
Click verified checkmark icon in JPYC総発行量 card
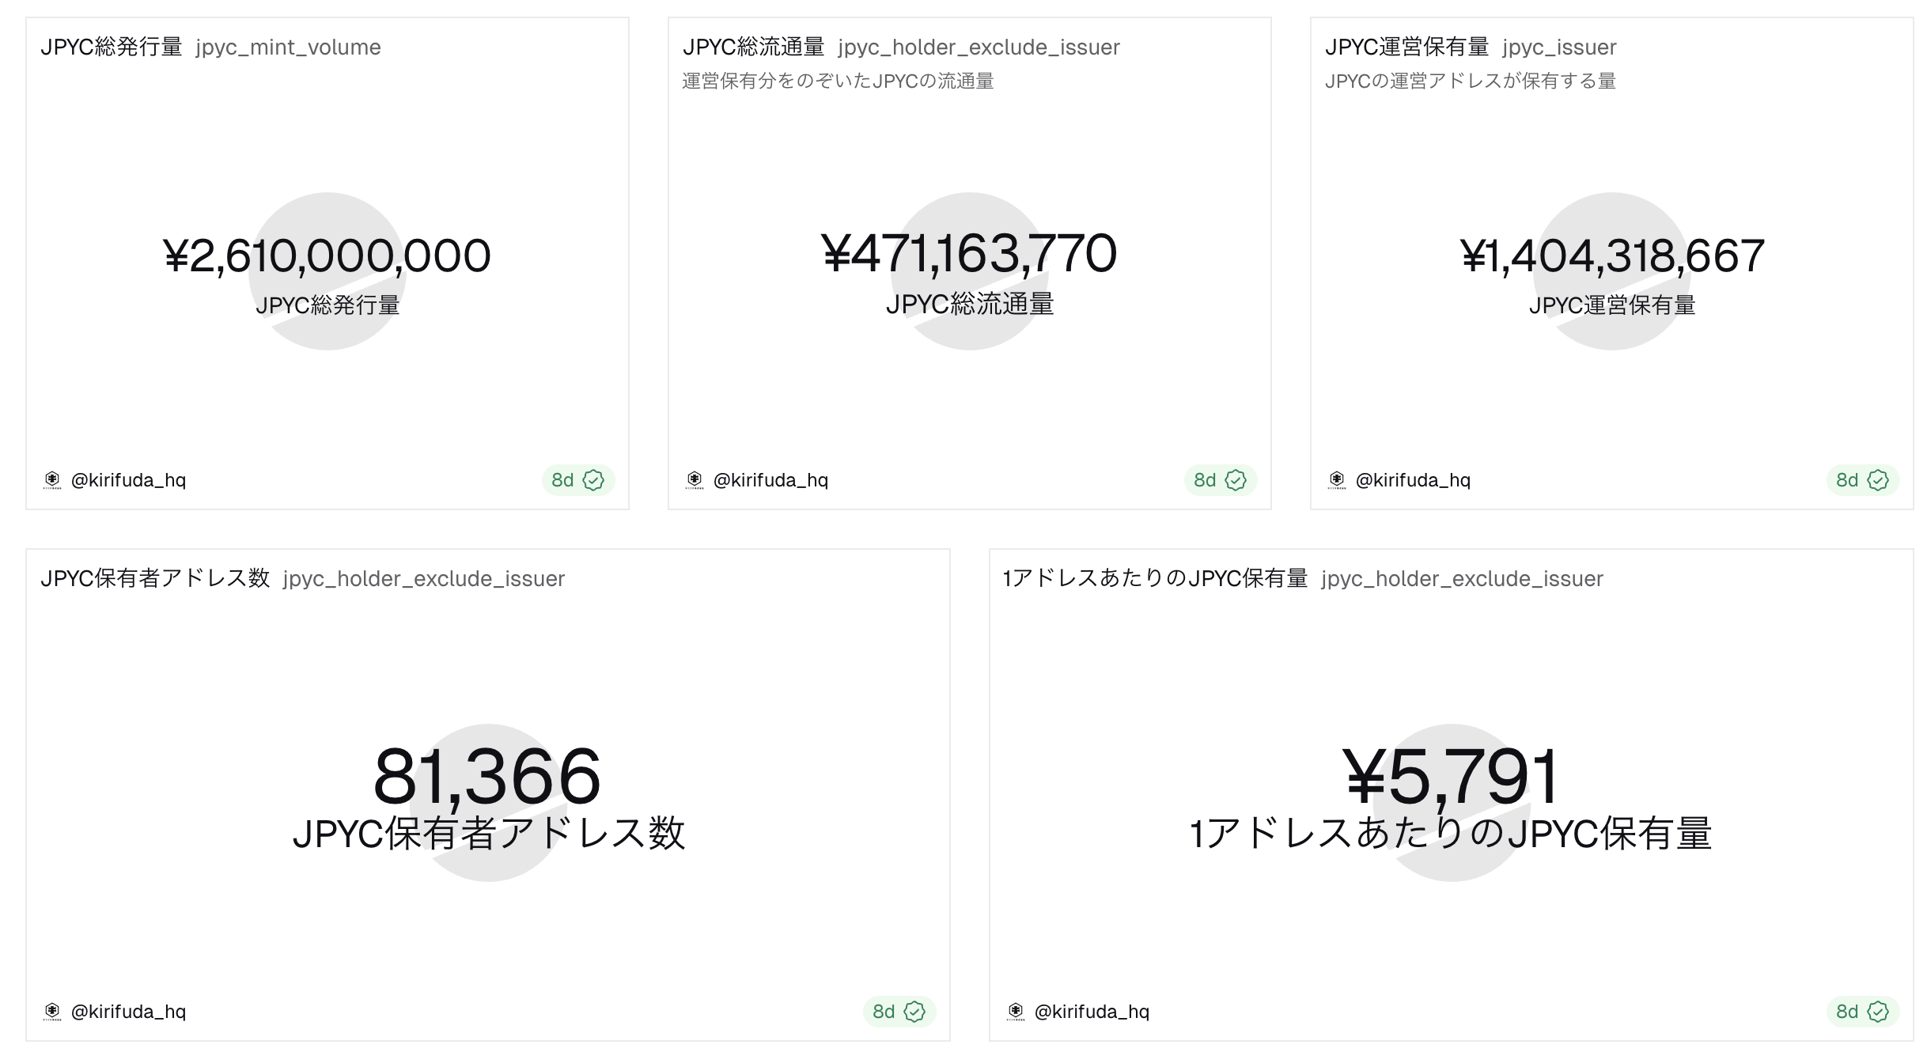(x=593, y=480)
